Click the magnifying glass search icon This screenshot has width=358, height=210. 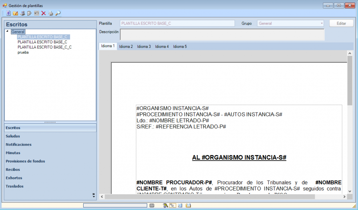click(58, 13)
